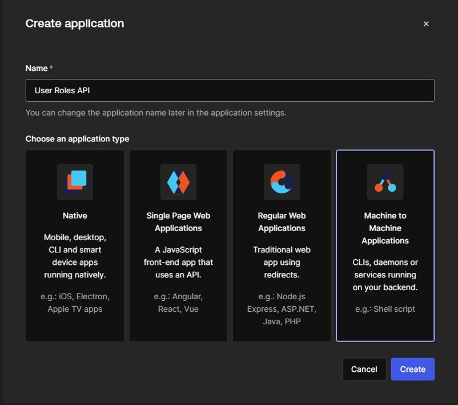This screenshot has height=405, width=458.
Task: Click the Cancel button
Action: [x=364, y=369]
